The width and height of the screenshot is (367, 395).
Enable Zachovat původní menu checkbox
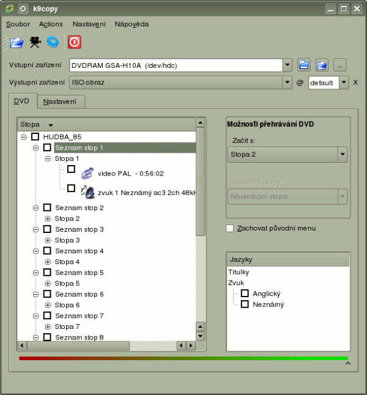pyautogui.click(x=230, y=229)
